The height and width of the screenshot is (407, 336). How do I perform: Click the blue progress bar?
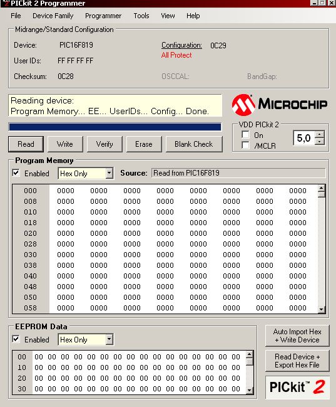[115, 127]
